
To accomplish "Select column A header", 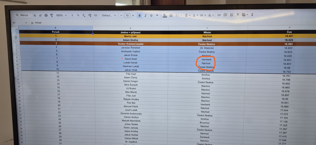I will pos(56,28).
